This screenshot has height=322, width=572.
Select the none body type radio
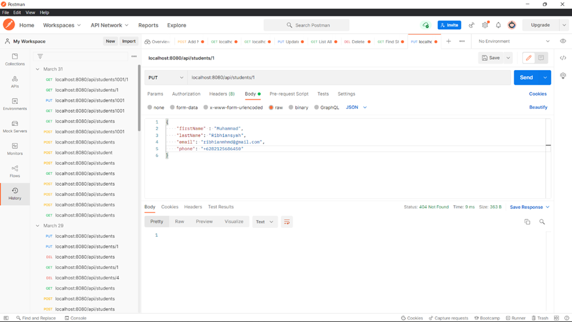click(x=150, y=107)
